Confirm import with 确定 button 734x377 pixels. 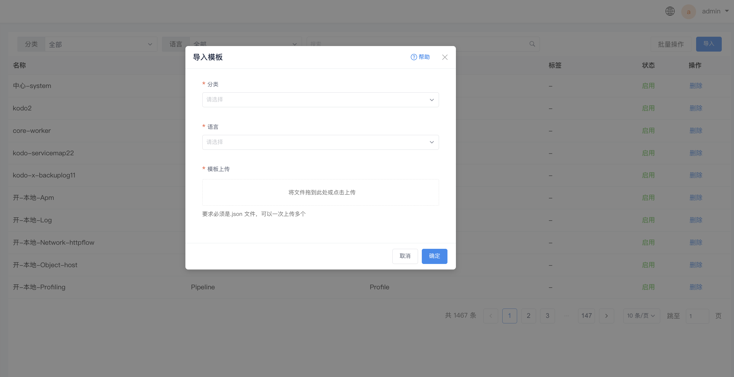(x=434, y=256)
